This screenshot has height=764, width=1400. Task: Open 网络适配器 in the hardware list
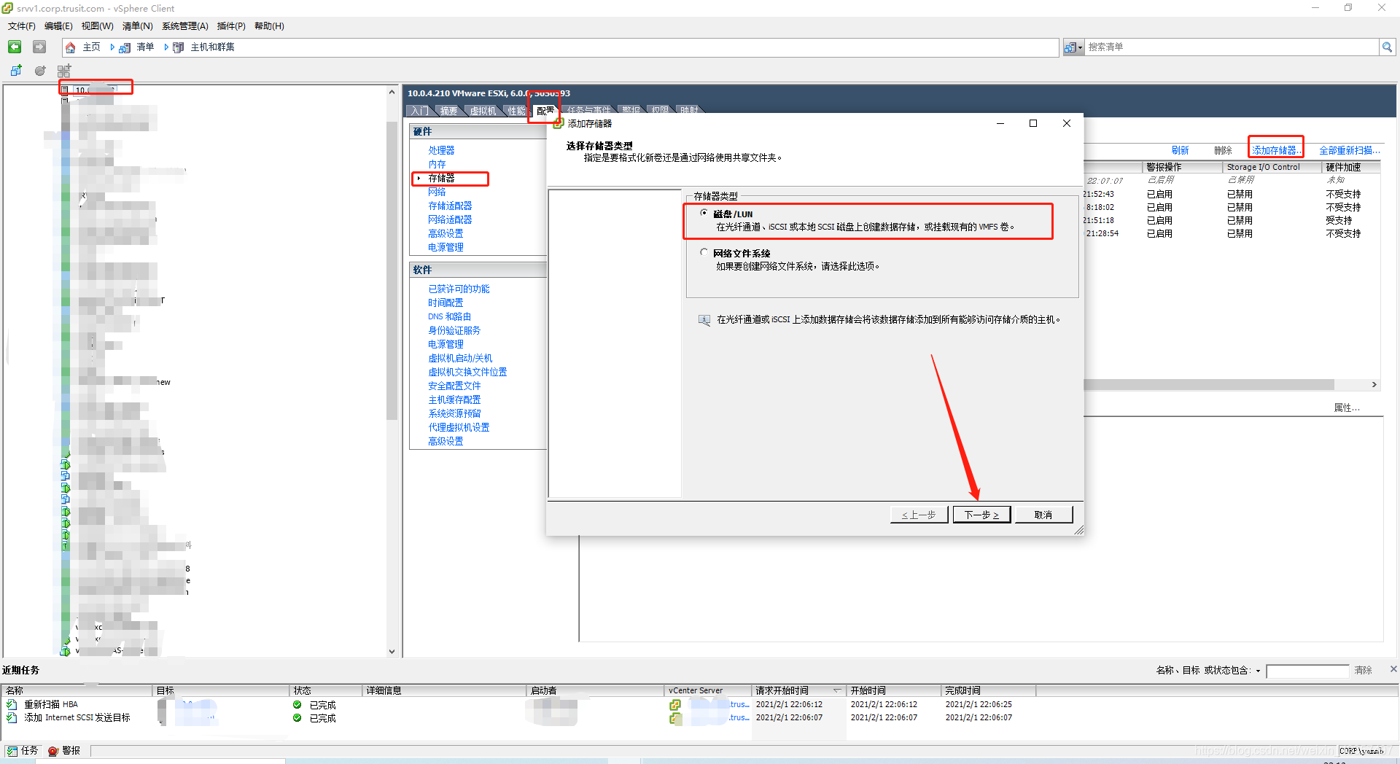click(x=450, y=219)
